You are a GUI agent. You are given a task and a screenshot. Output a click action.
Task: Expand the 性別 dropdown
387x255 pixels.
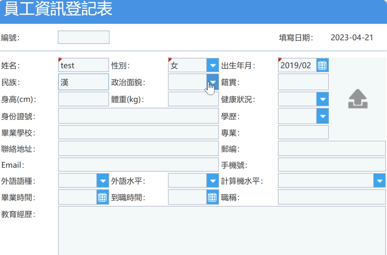coord(212,65)
